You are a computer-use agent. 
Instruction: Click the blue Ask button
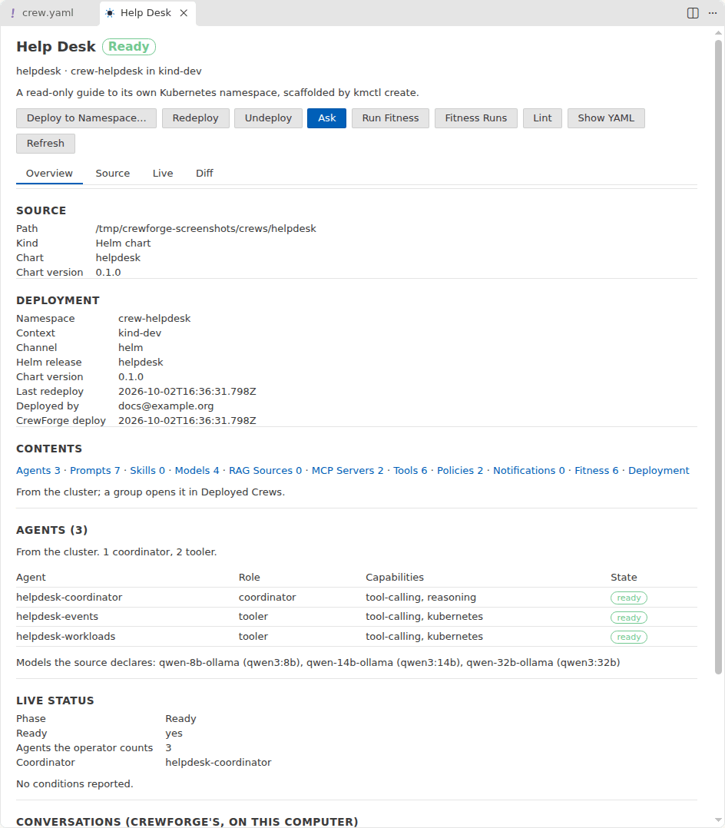[327, 118]
